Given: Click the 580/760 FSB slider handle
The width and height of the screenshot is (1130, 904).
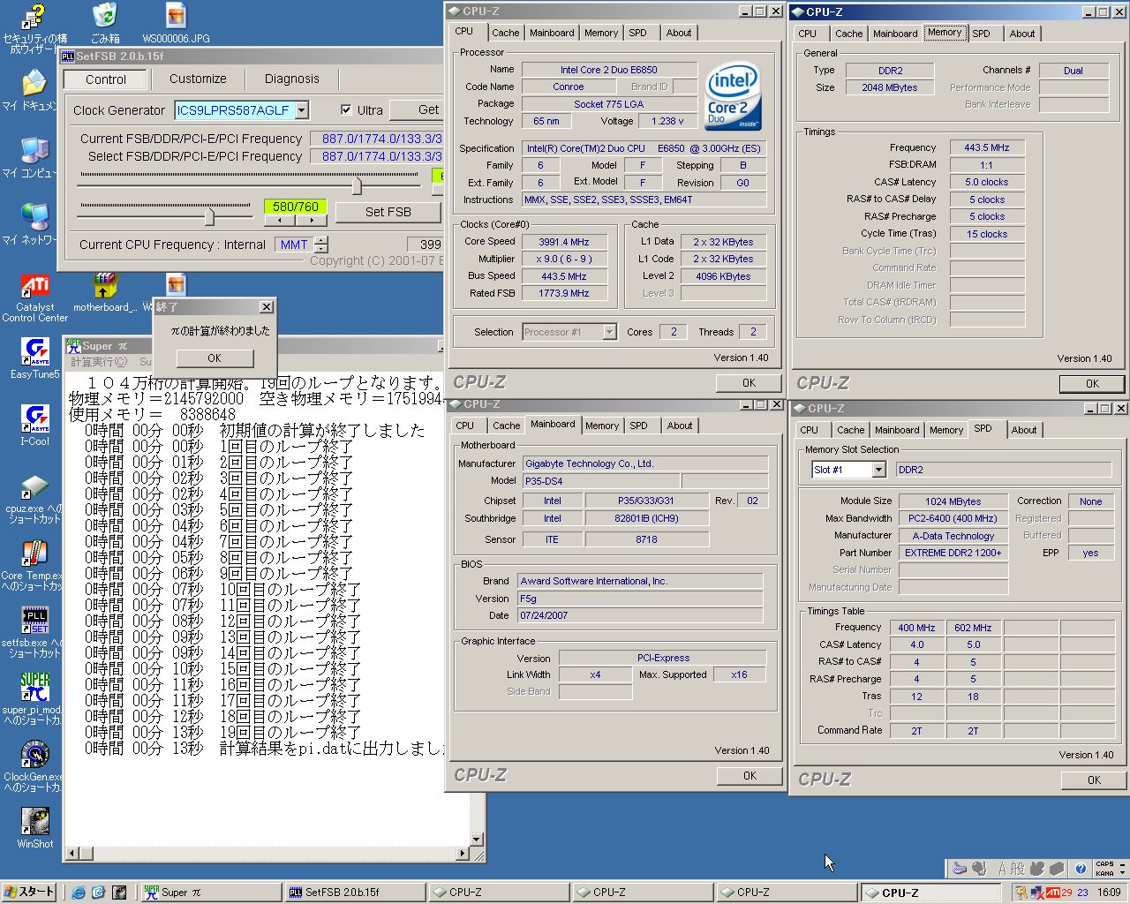Looking at the screenshot, I should [x=209, y=216].
